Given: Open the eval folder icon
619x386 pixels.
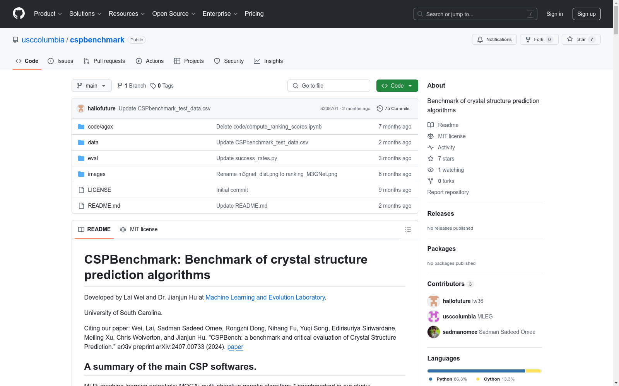Looking at the screenshot, I should coord(81,158).
